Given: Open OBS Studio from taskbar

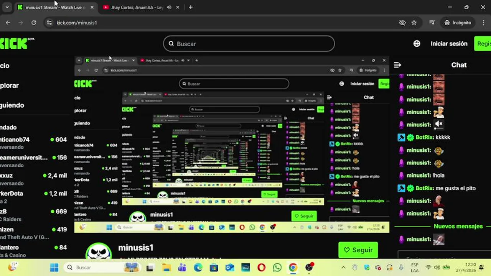Looking at the screenshot, I should pos(309,267).
